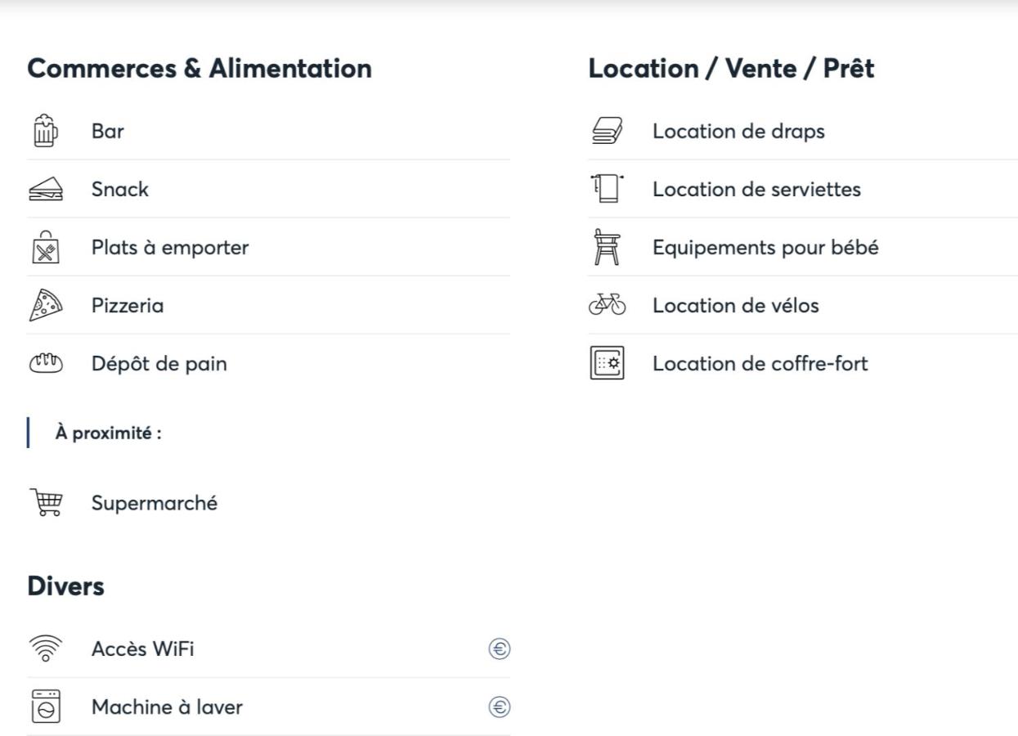The image size is (1018, 736).
Task: Click the Location / Vente / Prêt heading
Action: (x=732, y=69)
